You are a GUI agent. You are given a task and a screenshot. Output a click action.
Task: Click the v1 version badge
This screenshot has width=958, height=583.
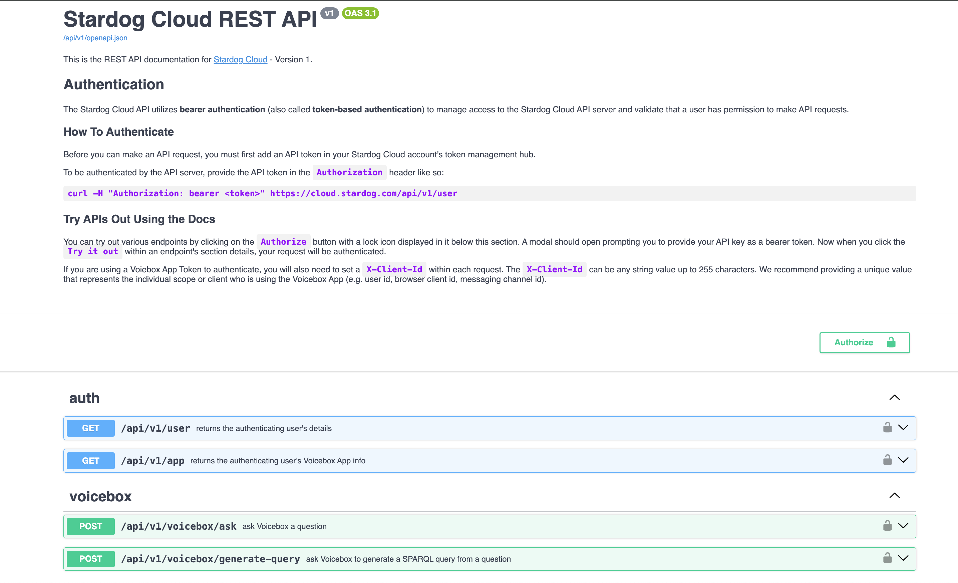tap(329, 13)
